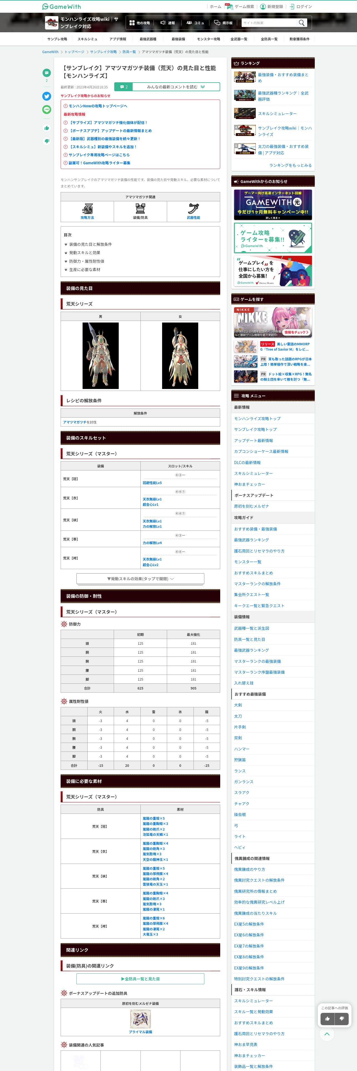357x1071 pixels.
Task: Open the 他の攻略 menu
Action: pyautogui.click(x=140, y=23)
